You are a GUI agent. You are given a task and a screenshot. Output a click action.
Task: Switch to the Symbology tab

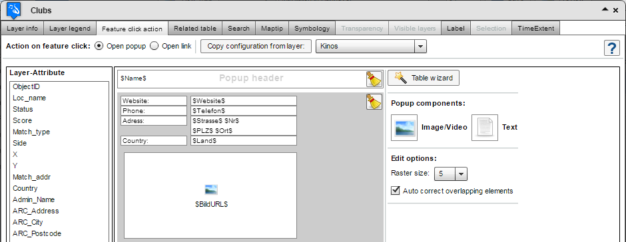(312, 29)
